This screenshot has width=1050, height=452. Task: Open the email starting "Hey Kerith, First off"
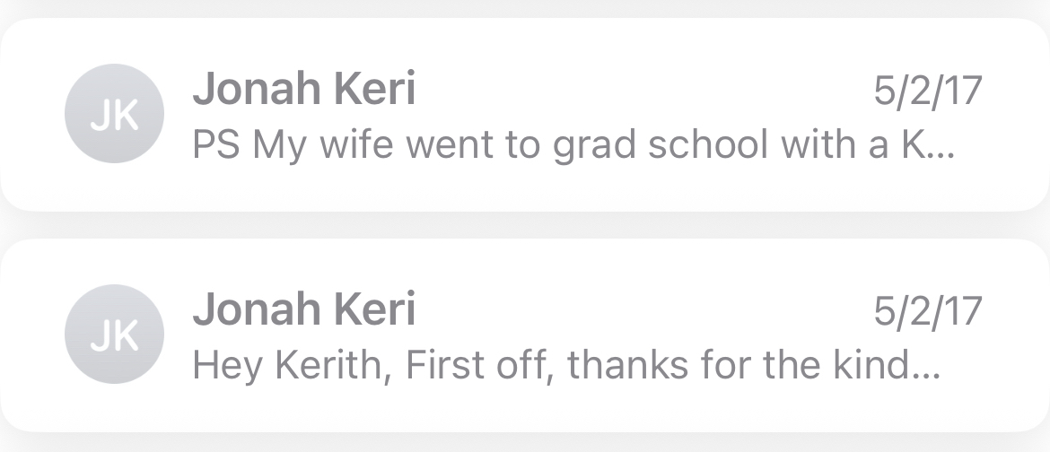565,365
